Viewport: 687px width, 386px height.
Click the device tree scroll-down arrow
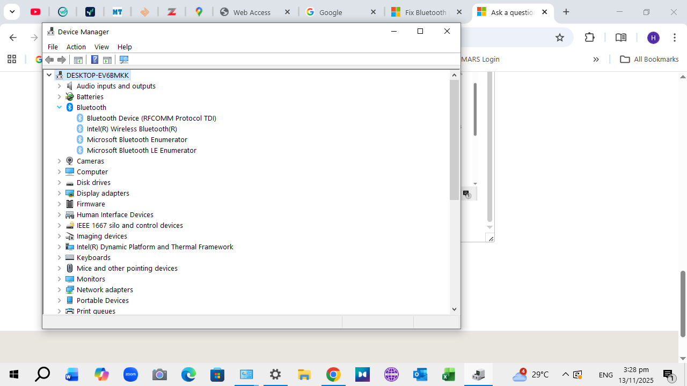(455, 309)
